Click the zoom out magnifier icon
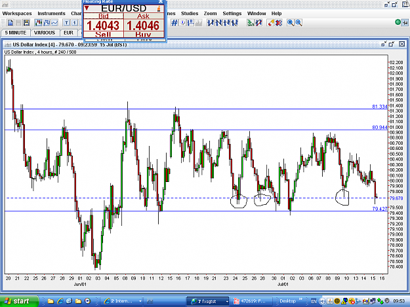Screen dimensions: 410x307 pyautogui.click(x=298, y=23)
